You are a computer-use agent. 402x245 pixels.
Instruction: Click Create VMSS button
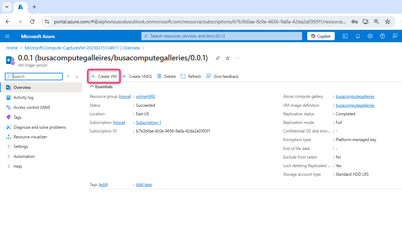(x=137, y=77)
